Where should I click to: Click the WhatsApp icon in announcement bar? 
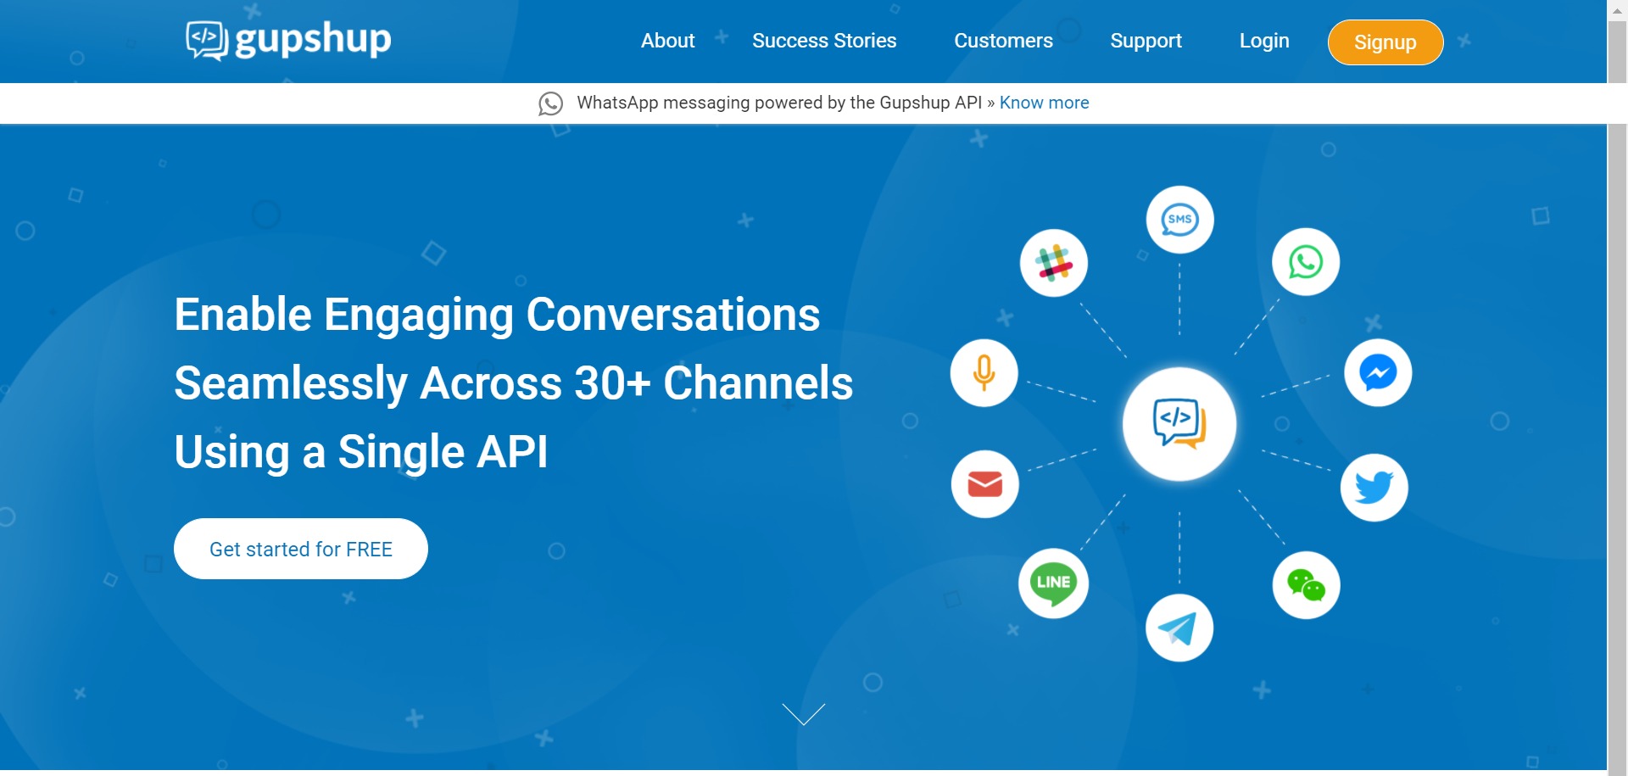550,103
